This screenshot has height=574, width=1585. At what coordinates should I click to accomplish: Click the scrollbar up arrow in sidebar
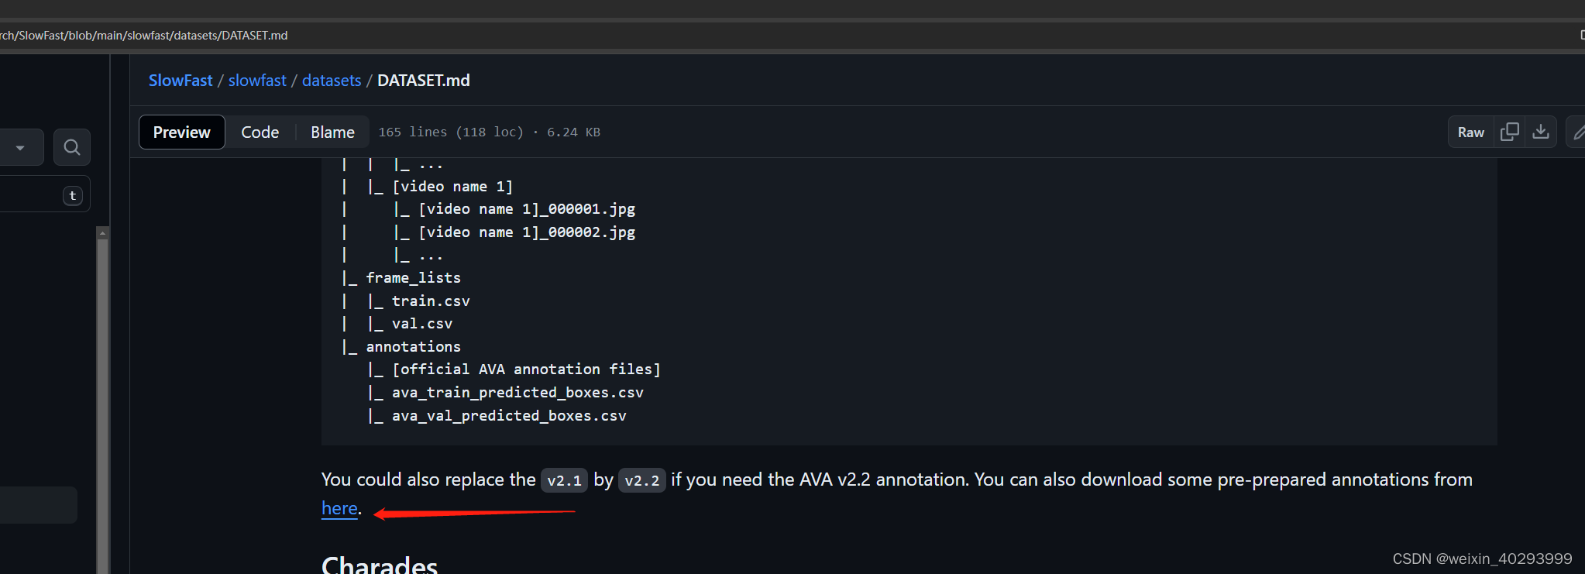point(102,232)
